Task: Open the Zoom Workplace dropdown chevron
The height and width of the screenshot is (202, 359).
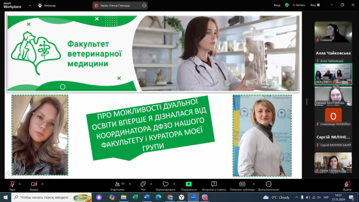Action: (x=29, y=6)
